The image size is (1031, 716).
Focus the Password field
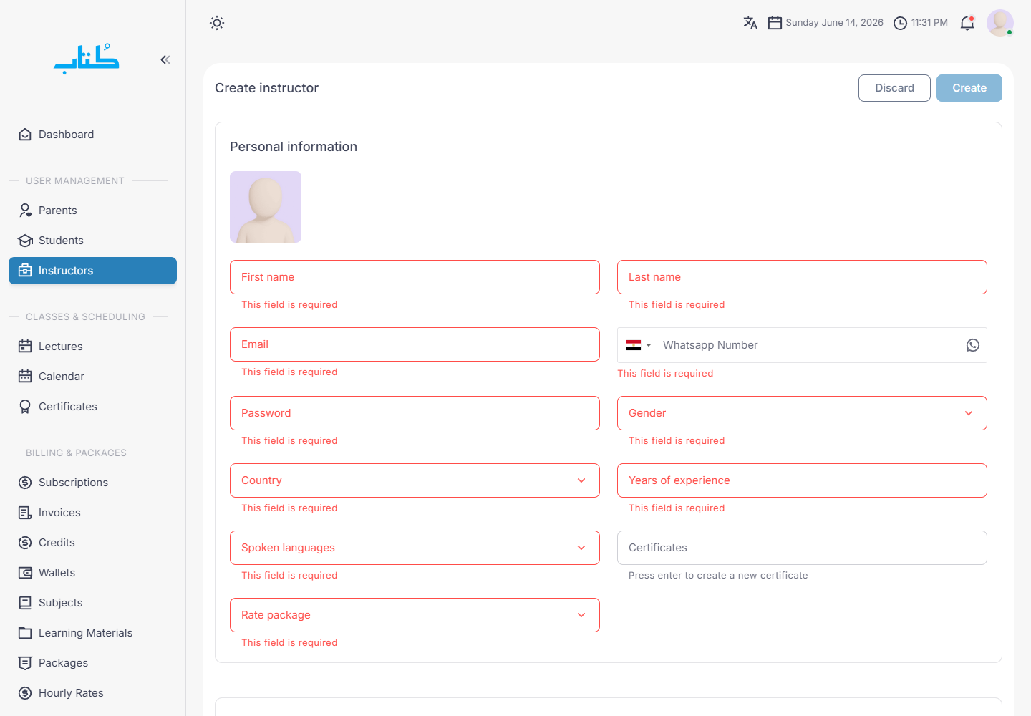[x=415, y=413]
